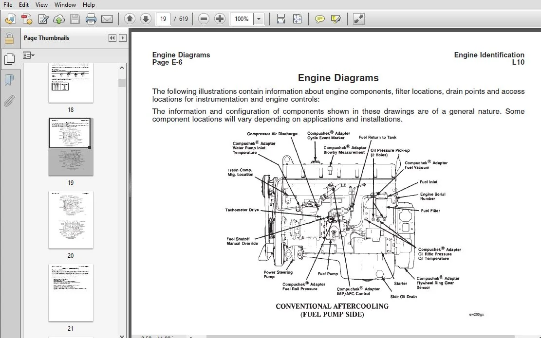Zoom out with the minus button
Viewport: 541px width, 338px height.
point(204,19)
